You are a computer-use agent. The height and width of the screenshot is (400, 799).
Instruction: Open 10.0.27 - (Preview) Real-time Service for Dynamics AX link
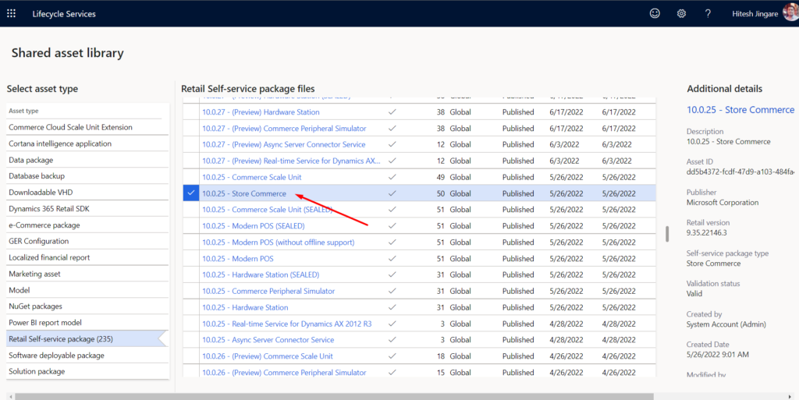[292, 161]
